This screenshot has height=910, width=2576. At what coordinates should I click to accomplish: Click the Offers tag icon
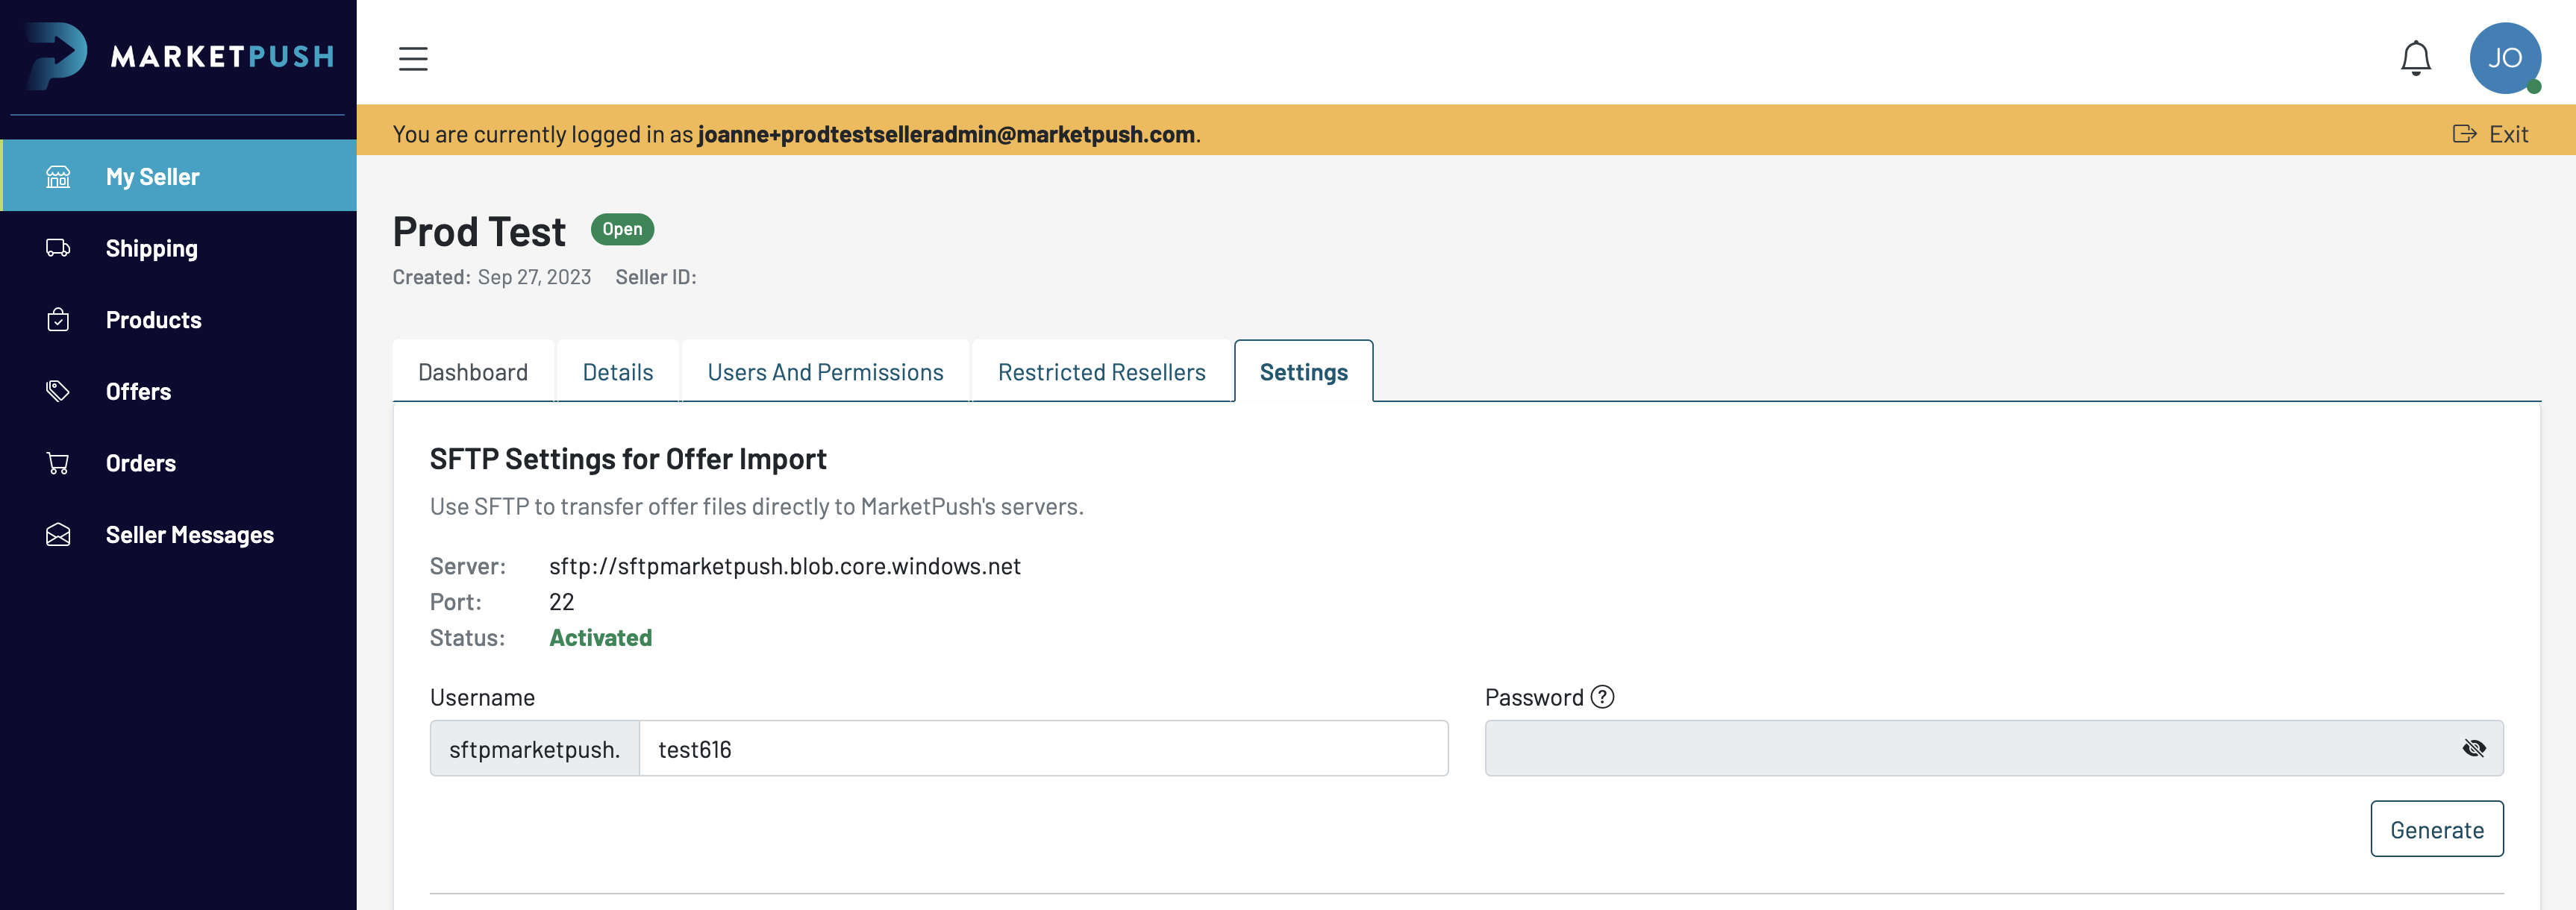point(58,391)
